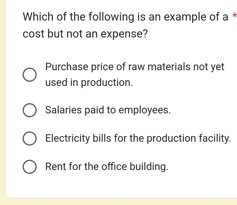The height and width of the screenshot is (205, 237).
Task: Click the 'Salaries paid to employees.' option label
Action: click(x=108, y=110)
